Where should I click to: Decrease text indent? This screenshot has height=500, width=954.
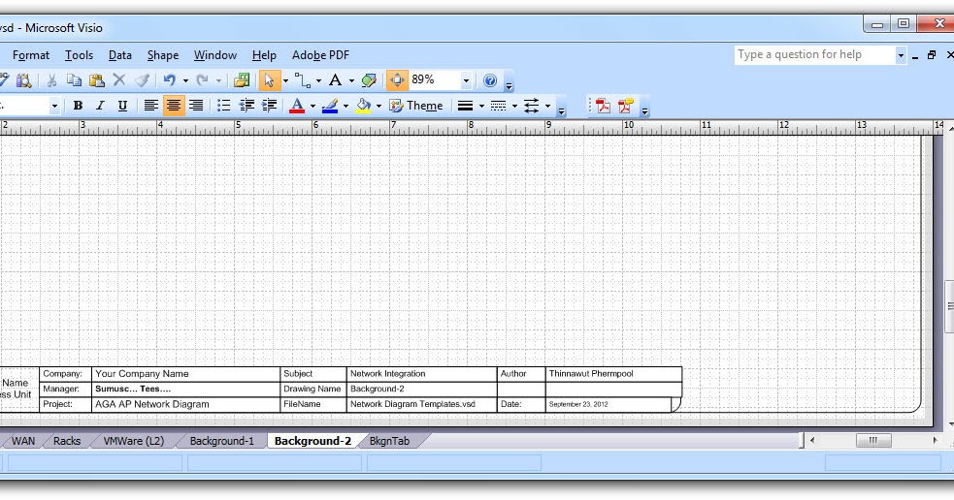click(x=247, y=106)
